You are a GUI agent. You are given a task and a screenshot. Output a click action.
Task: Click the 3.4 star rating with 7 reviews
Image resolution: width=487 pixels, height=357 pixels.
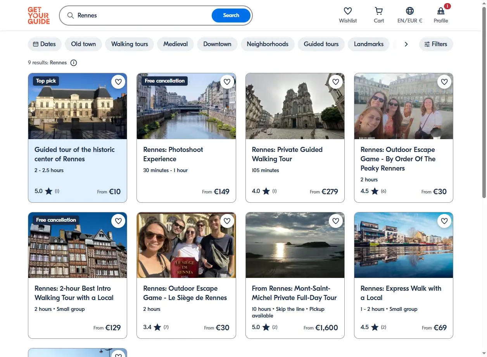point(156,327)
